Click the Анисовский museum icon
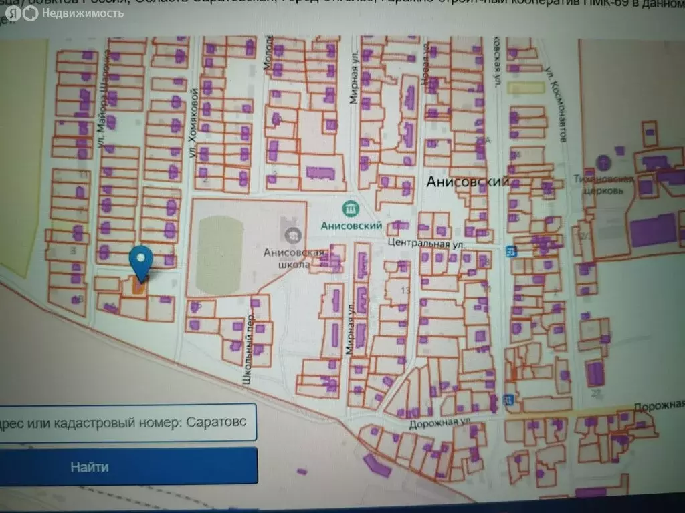Viewport: 685px width, 513px height. (x=351, y=209)
